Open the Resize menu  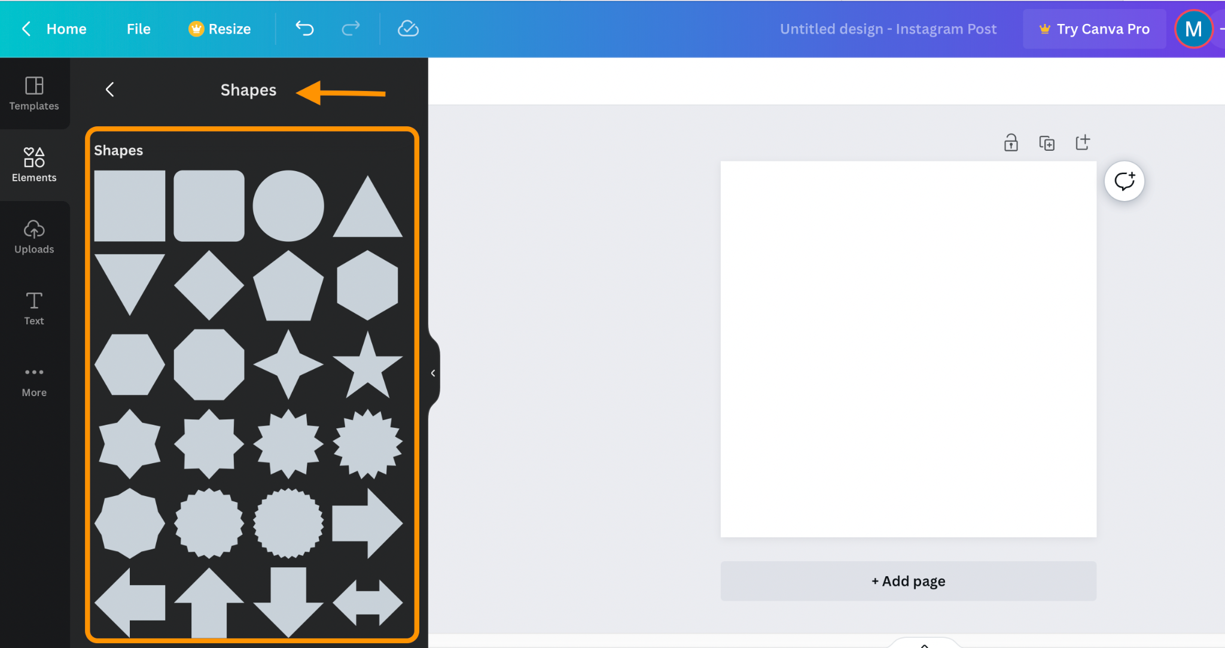pyautogui.click(x=219, y=28)
